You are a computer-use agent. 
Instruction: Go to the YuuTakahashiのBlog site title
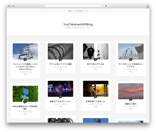tap(78, 24)
